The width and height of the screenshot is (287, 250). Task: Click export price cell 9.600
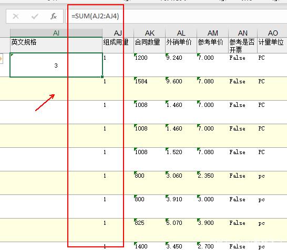[x=181, y=89]
